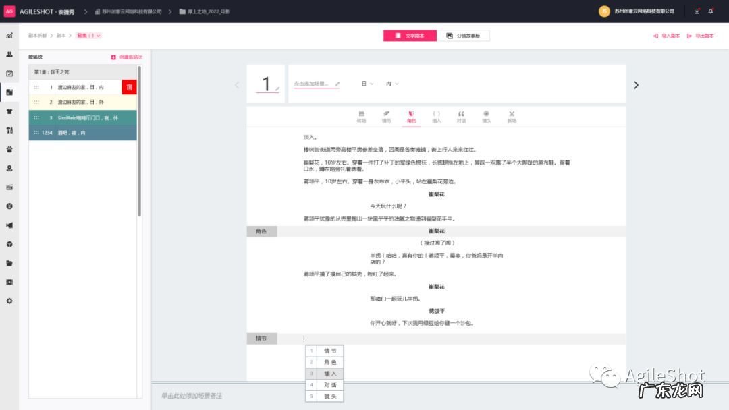Select the 转场 transition tool icon
The height and width of the screenshot is (410, 729).
pyautogui.click(x=362, y=115)
